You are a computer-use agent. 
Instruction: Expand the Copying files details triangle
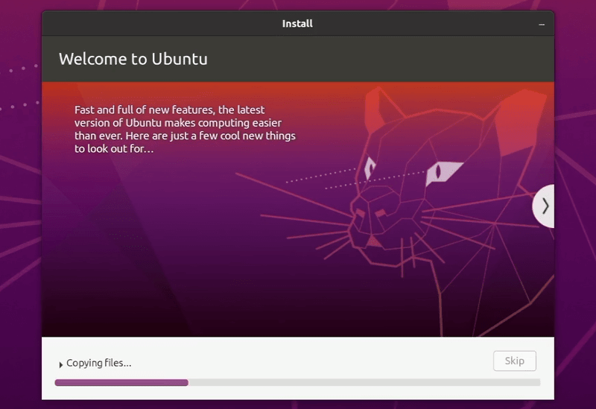click(x=61, y=364)
